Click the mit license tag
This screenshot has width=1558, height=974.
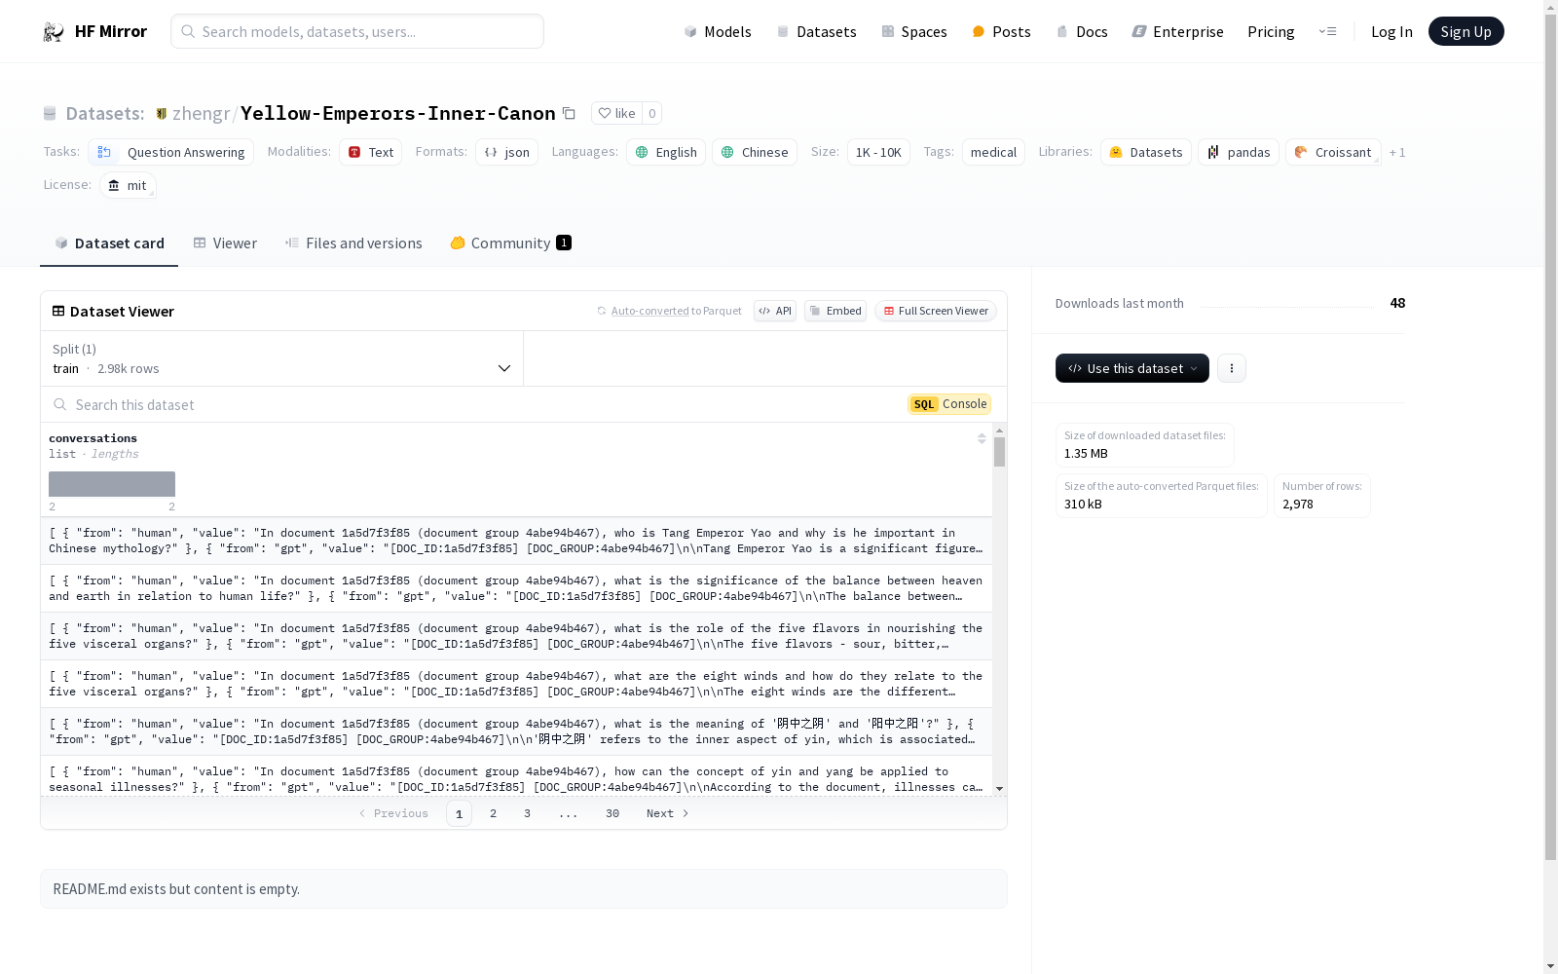click(x=128, y=185)
